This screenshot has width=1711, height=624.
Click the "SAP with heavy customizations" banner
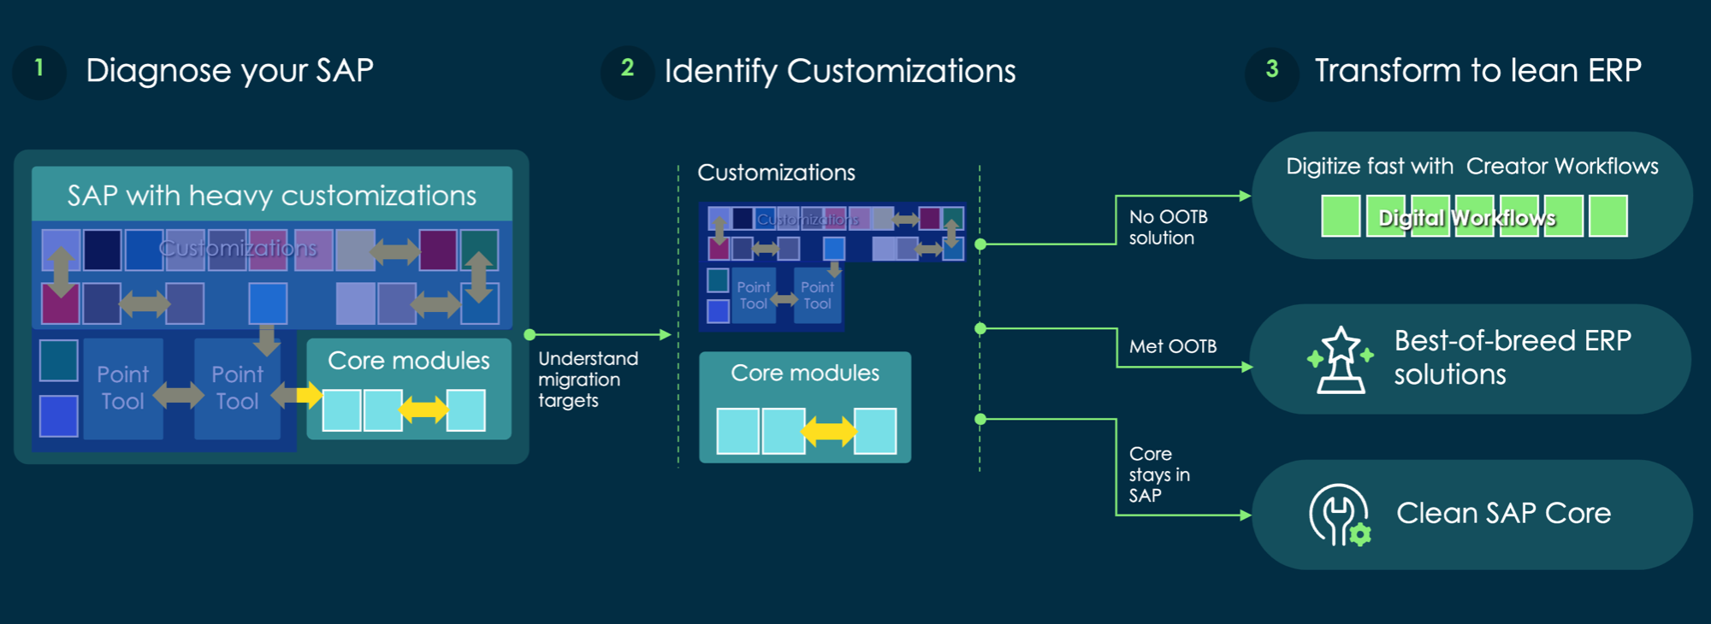click(x=272, y=194)
